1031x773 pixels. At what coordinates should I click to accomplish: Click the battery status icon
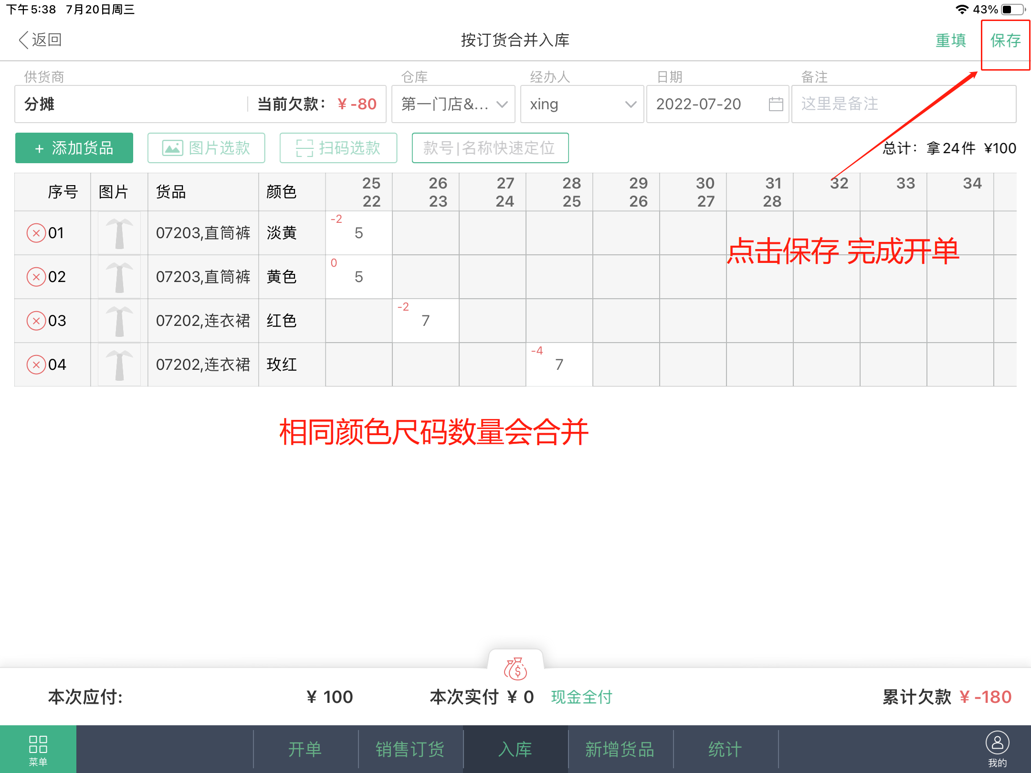pyautogui.click(x=1013, y=9)
